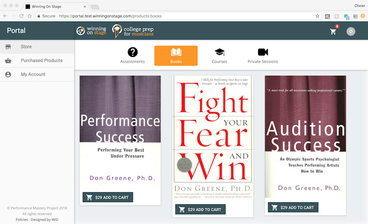Click the RI extension icon in toolbar
This screenshot has width=368, height=224.
point(355,16)
